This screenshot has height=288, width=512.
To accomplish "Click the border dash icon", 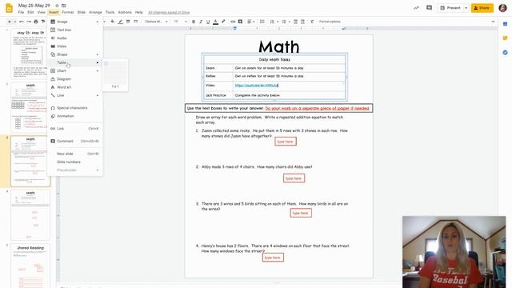I will (135, 22).
